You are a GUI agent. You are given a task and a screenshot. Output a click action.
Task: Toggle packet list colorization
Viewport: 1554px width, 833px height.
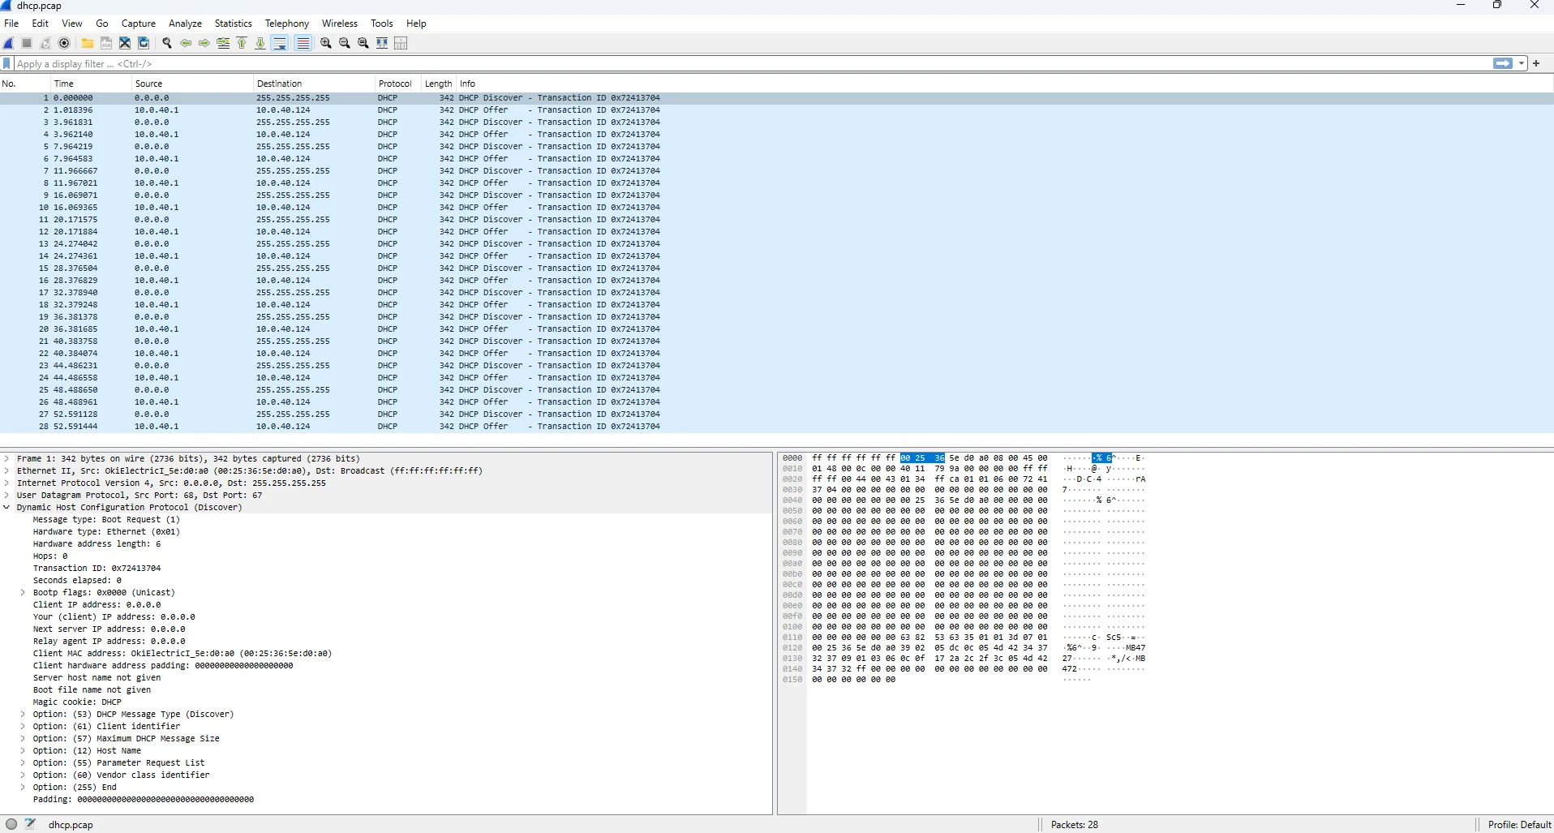(x=303, y=43)
